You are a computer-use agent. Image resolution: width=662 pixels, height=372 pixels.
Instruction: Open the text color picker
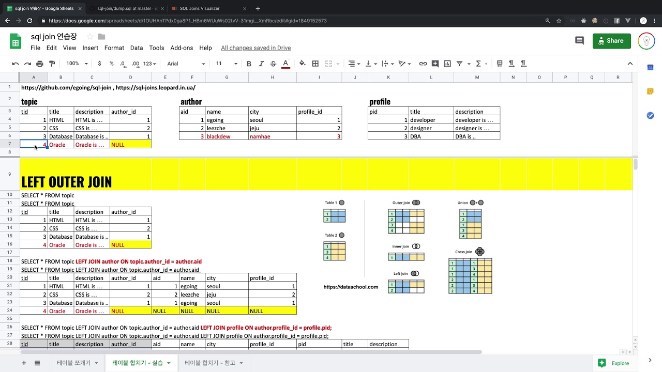pos(285,64)
